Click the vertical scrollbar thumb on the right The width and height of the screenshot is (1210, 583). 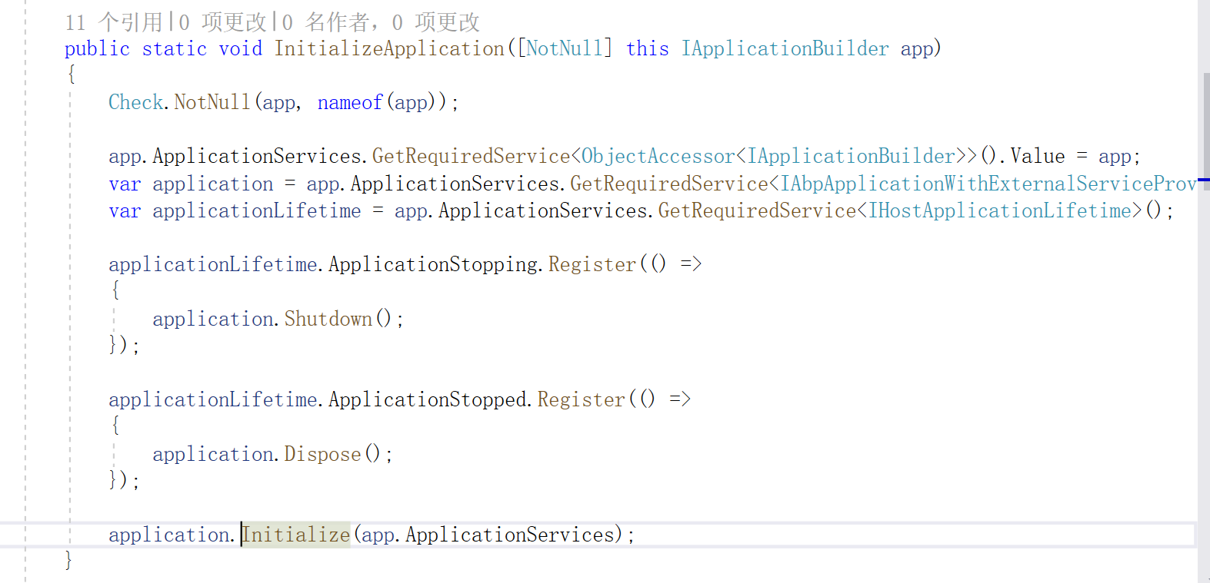pos(1205,115)
